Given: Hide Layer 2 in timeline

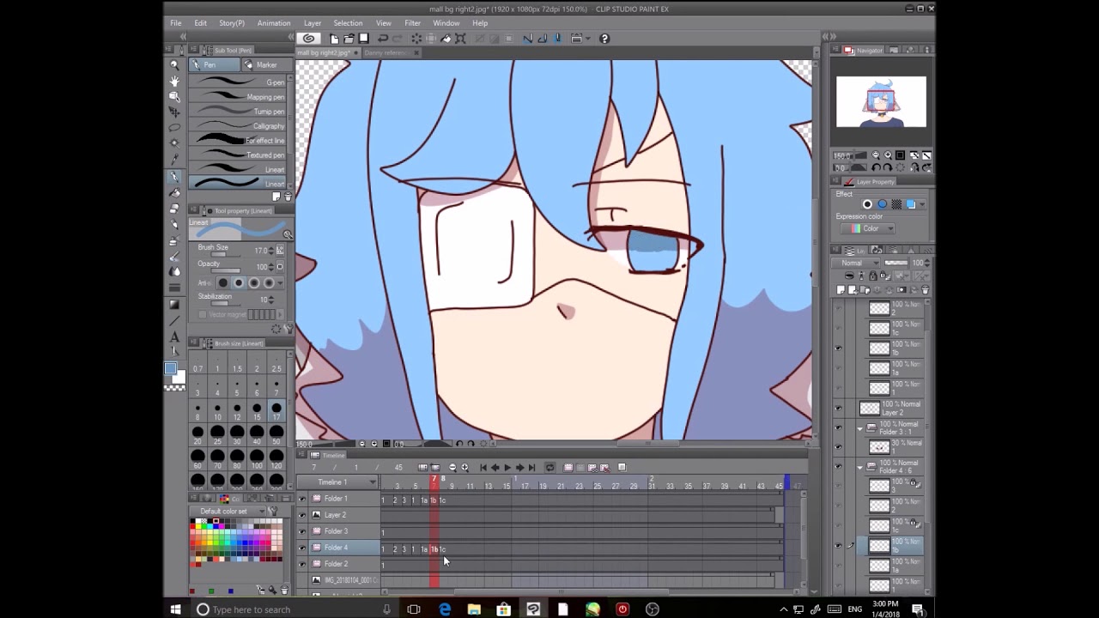Looking at the screenshot, I should tap(301, 515).
